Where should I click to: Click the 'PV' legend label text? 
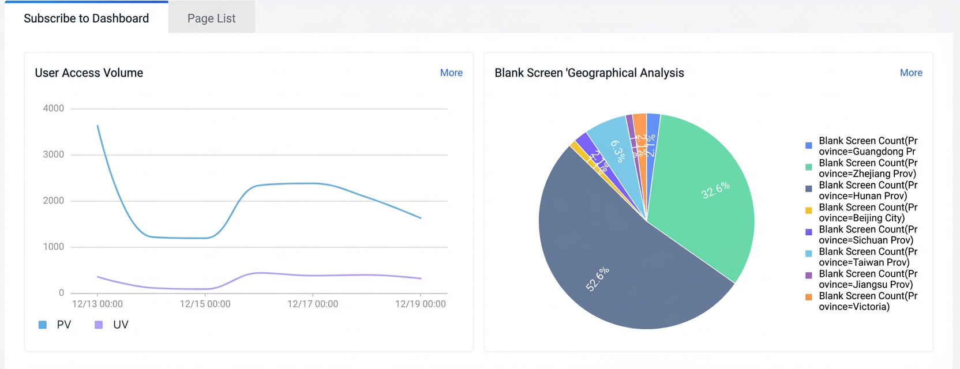(x=64, y=325)
